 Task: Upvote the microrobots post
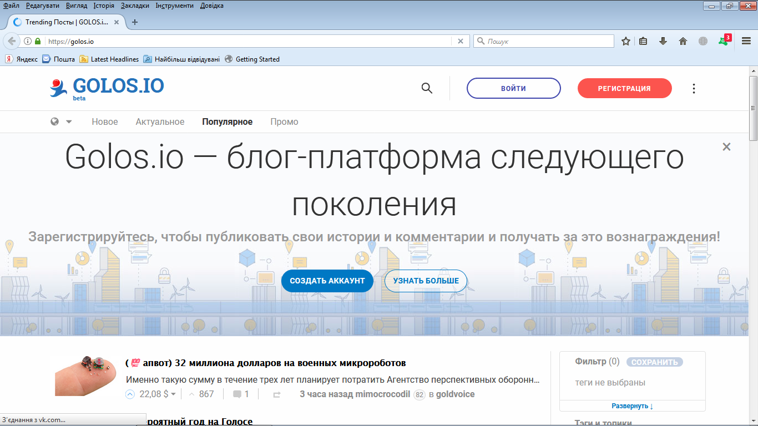pos(130,394)
